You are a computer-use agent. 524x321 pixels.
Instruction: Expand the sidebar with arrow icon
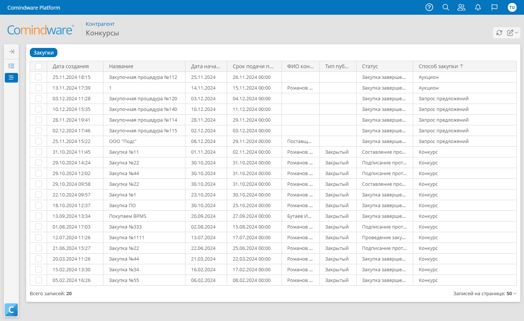point(11,52)
